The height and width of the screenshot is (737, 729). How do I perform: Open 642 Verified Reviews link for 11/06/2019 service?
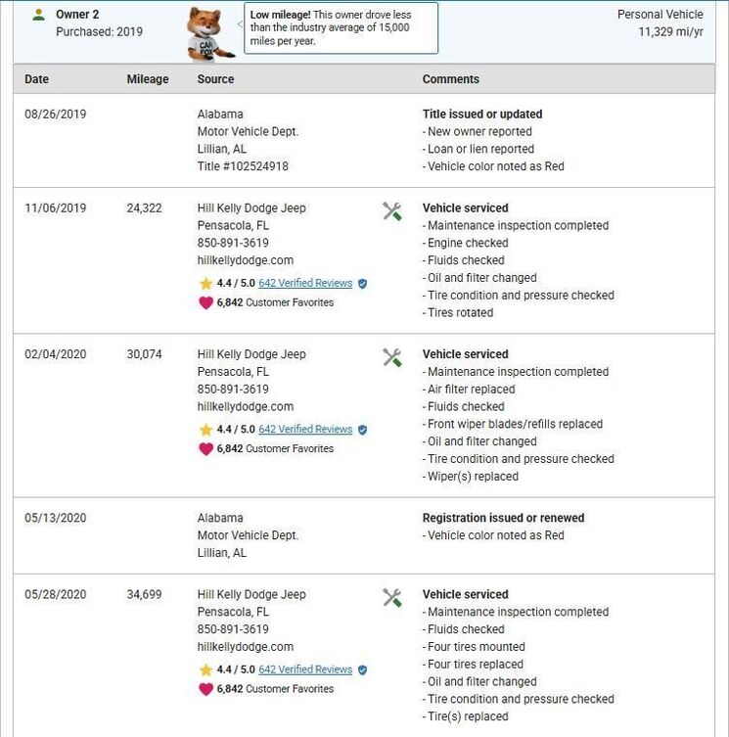click(x=305, y=284)
